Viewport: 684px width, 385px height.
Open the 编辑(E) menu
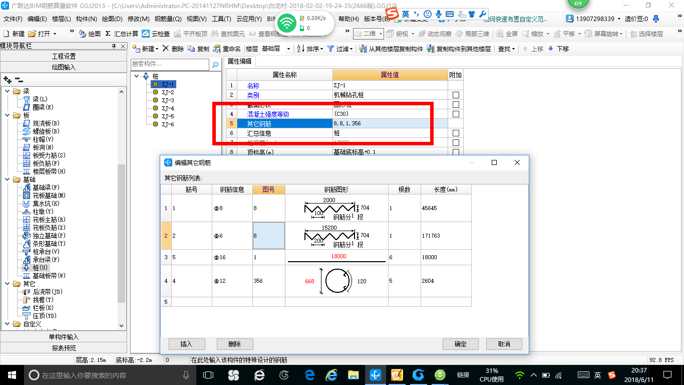coord(37,19)
